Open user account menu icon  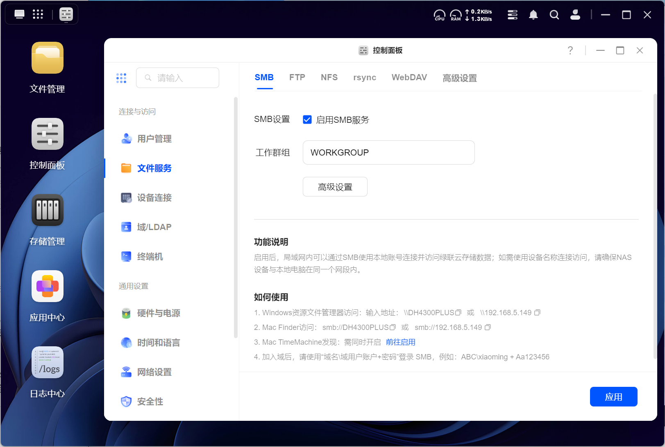tap(575, 15)
